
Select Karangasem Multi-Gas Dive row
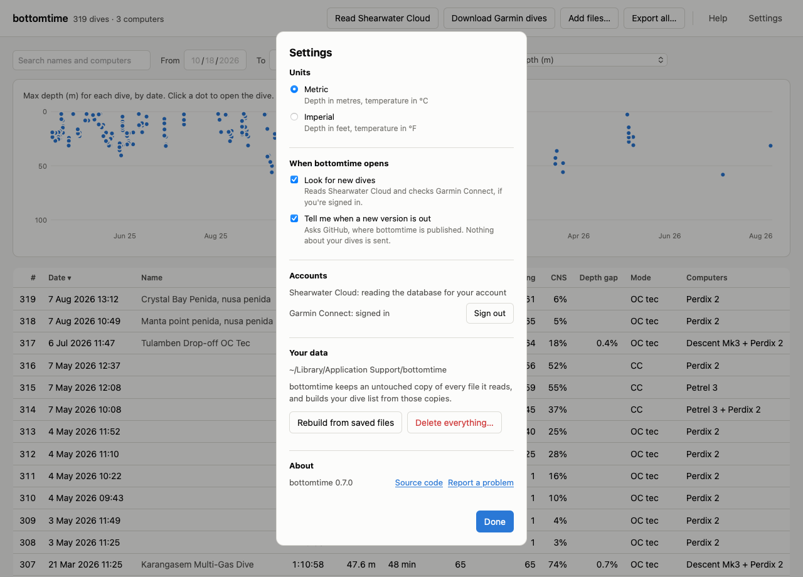point(401,564)
